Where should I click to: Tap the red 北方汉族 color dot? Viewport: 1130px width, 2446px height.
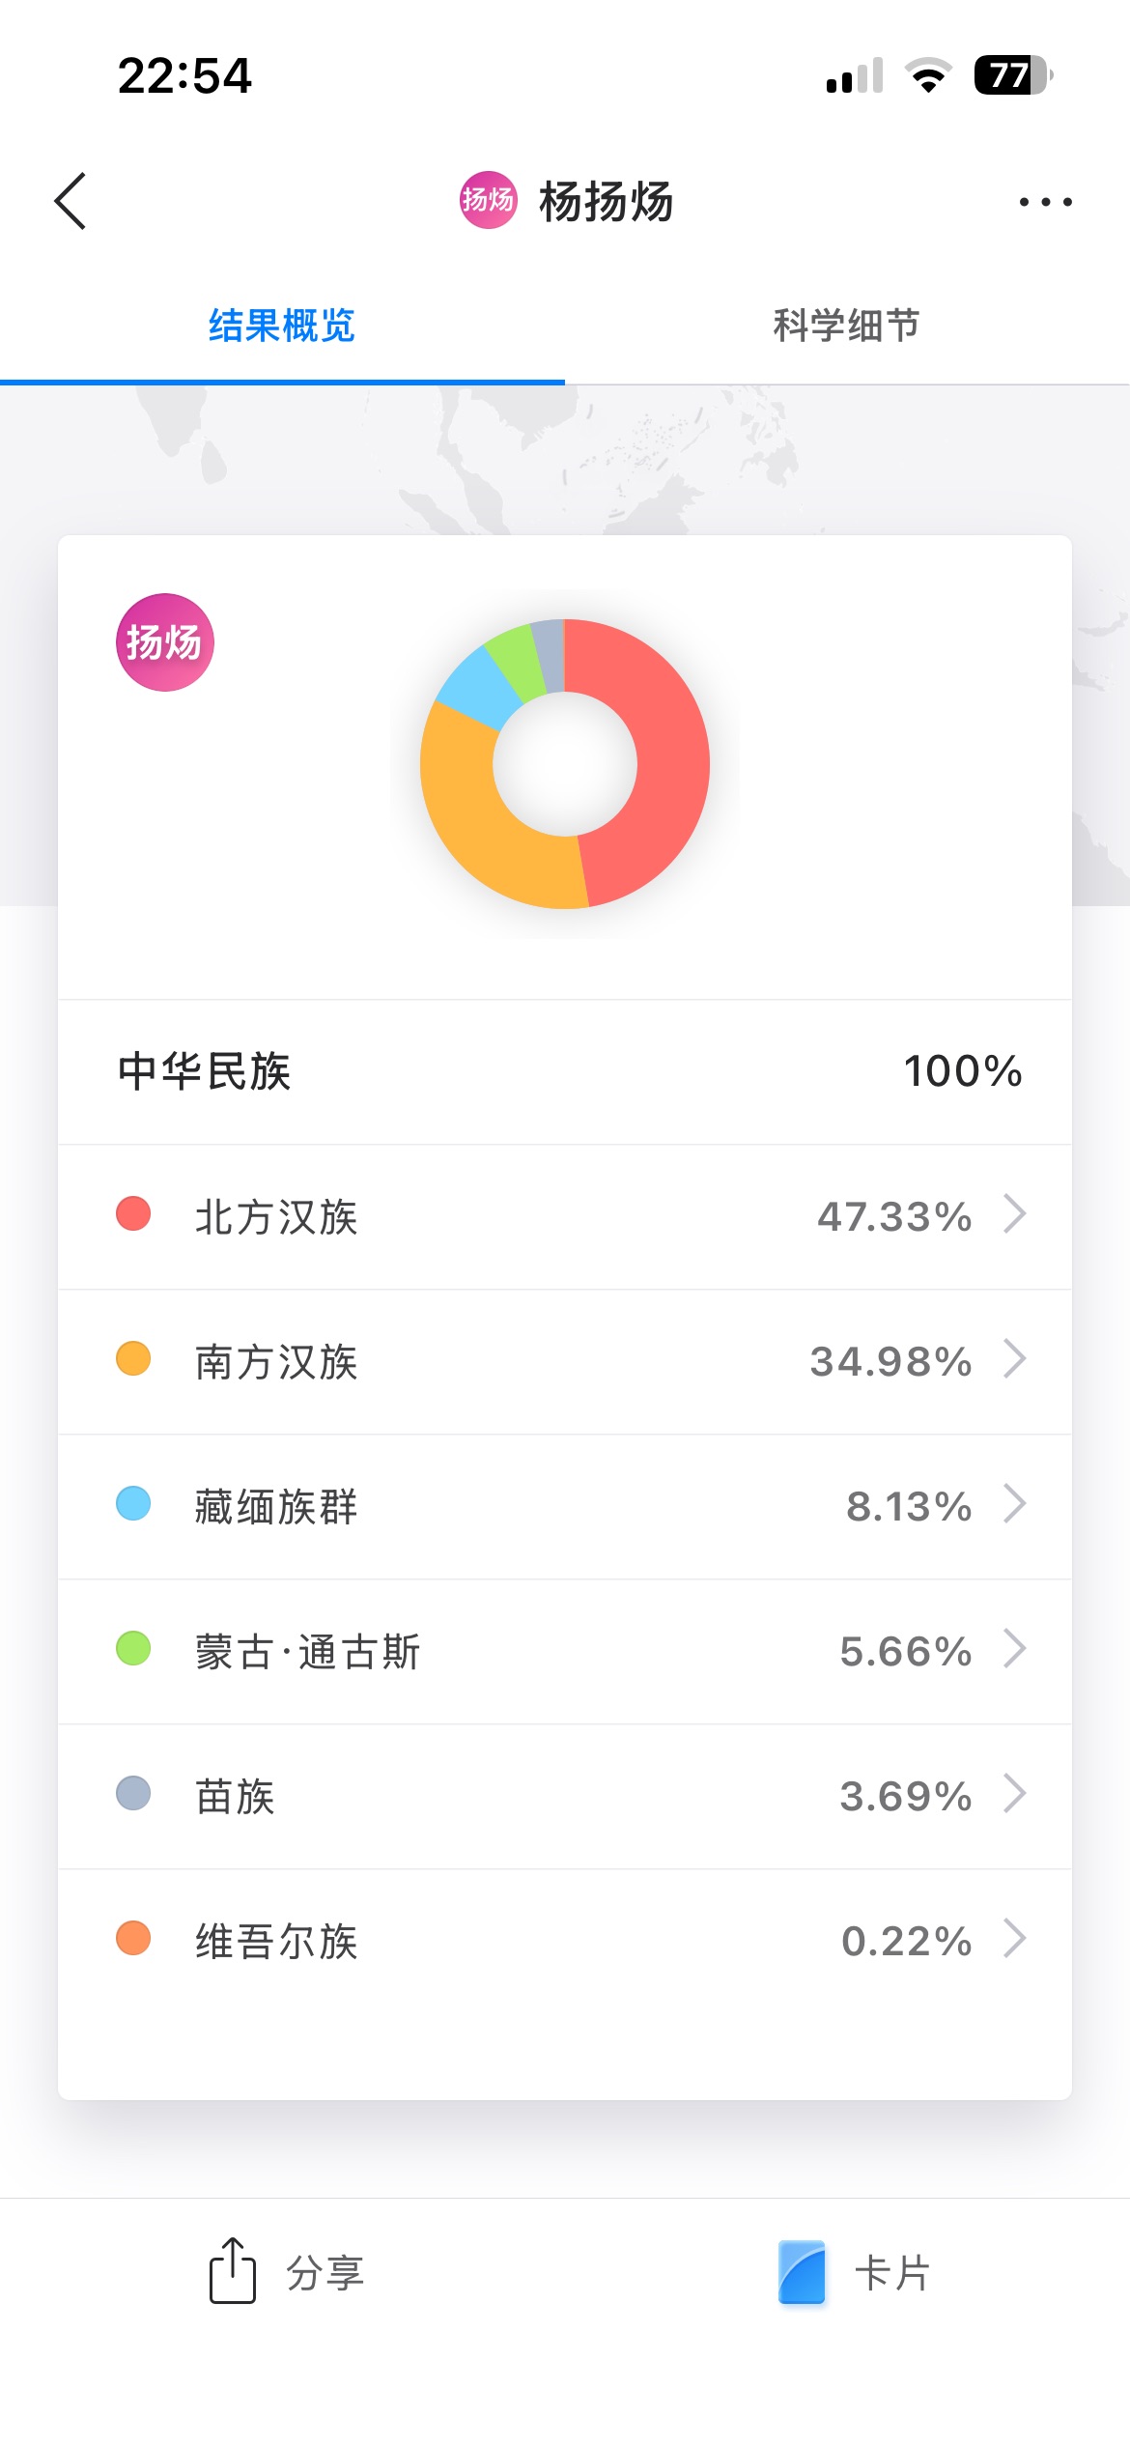pos(133,1214)
